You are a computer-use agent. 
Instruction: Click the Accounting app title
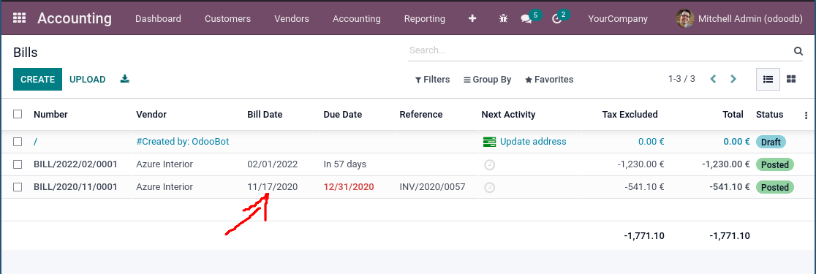(x=75, y=19)
